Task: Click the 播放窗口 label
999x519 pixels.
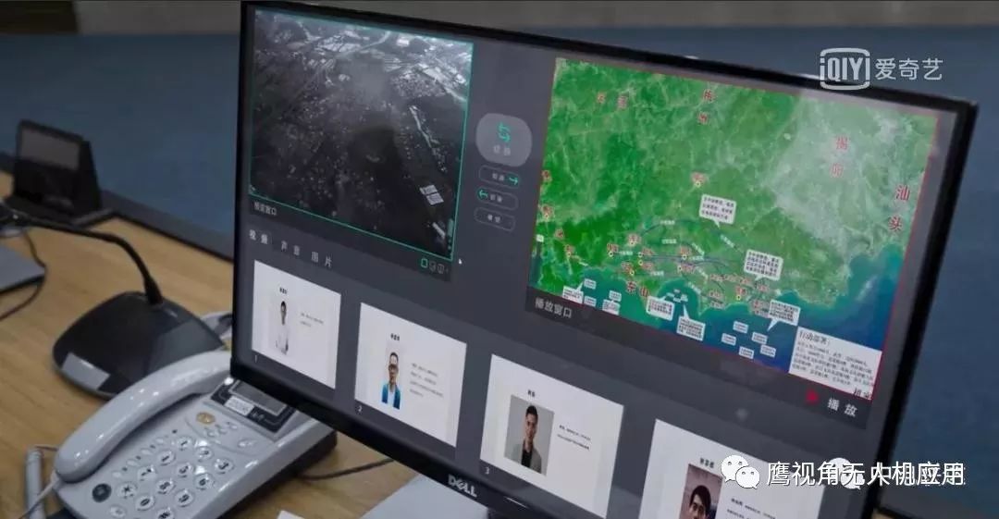Action: (553, 307)
